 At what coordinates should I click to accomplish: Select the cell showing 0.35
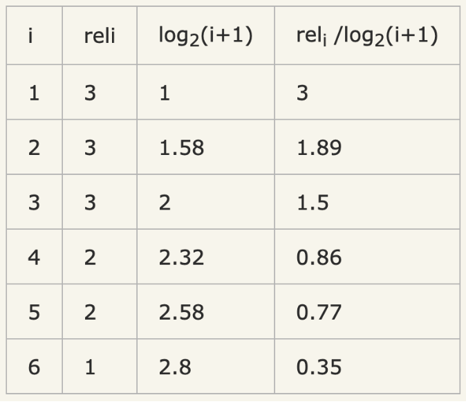(319, 367)
